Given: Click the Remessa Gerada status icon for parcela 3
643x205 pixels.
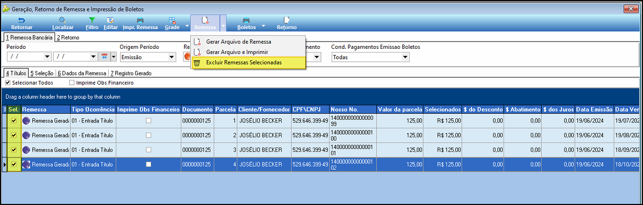Looking at the screenshot, I should tap(27, 149).
